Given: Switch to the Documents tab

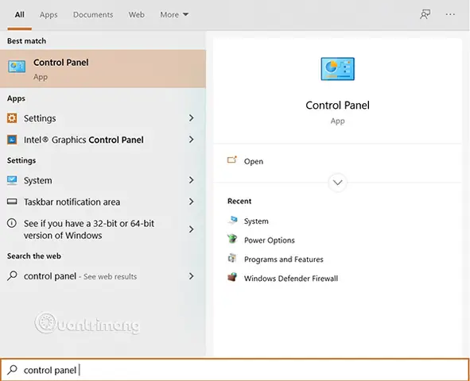Looking at the screenshot, I should click(x=93, y=14).
